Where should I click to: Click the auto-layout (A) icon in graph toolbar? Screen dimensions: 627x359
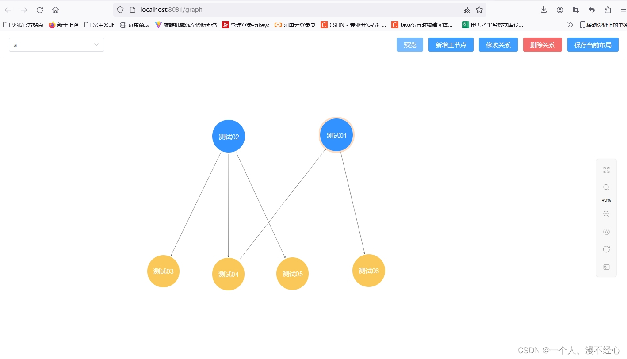pyautogui.click(x=606, y=231)
